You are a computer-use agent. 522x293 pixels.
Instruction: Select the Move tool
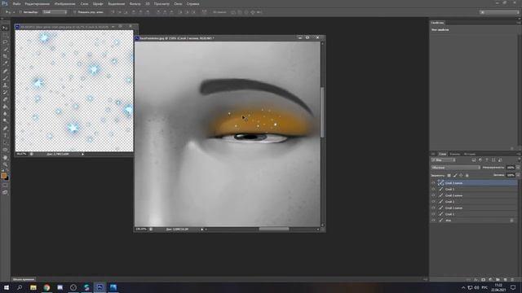[x=5, y=28]
